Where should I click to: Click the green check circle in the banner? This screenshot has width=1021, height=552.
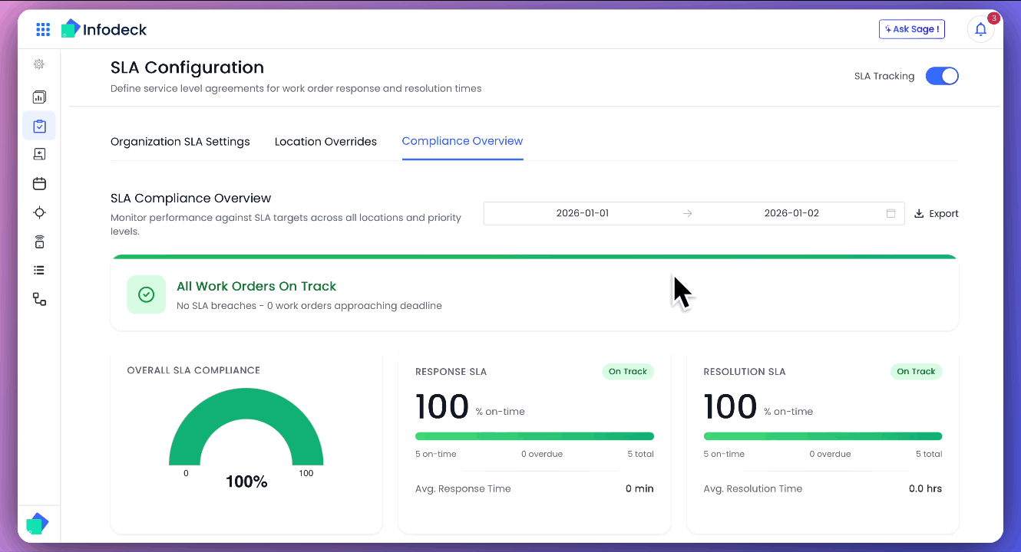point(146,294)
